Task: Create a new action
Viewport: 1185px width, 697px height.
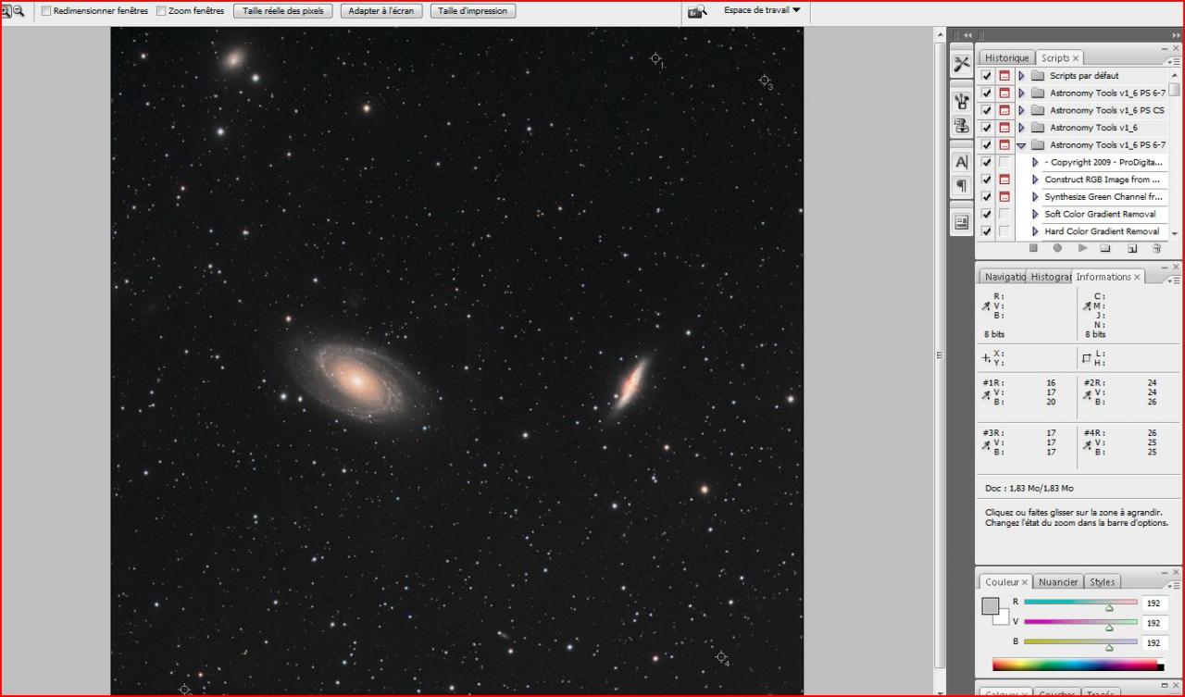Action: pos(1131,248)
